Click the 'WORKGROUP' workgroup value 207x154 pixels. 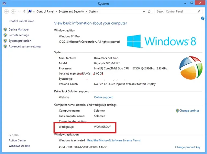(103, 127)
